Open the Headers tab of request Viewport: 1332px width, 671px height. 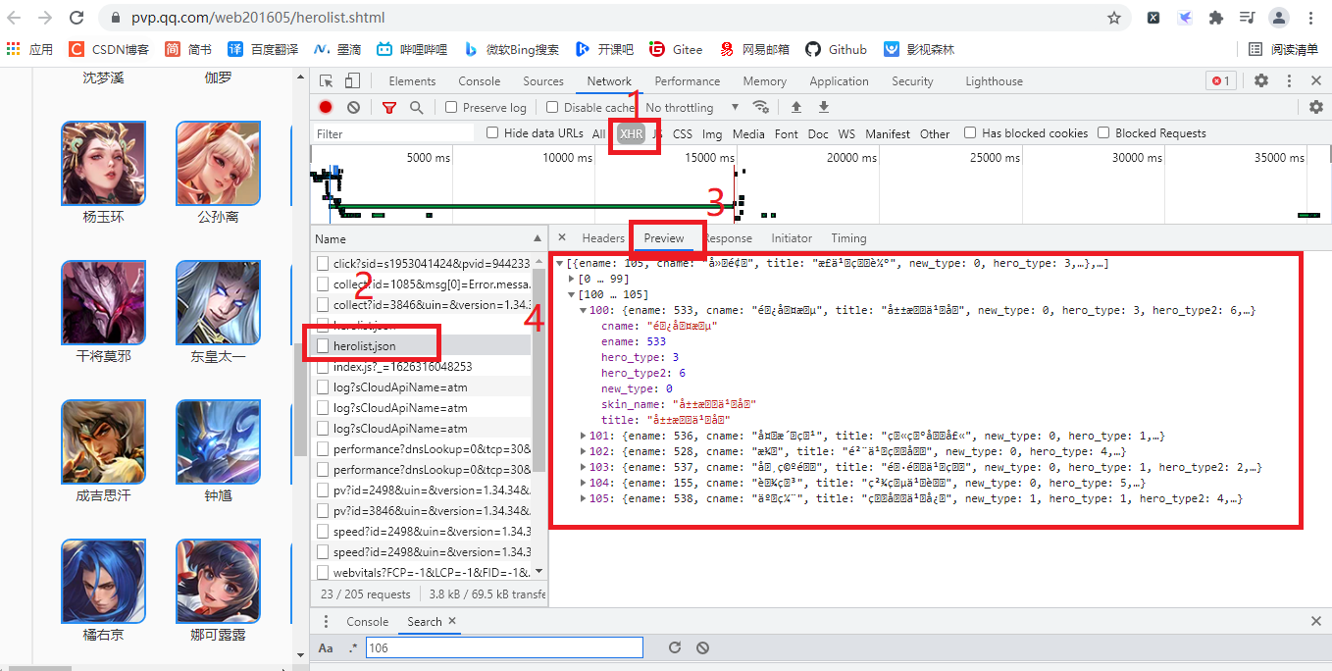pyautogui.click(x=603, y=237)
